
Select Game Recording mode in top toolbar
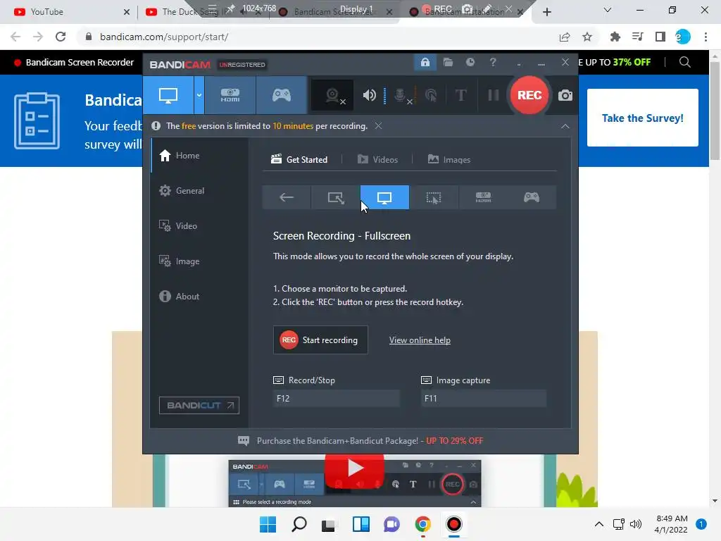click(282, 95)
